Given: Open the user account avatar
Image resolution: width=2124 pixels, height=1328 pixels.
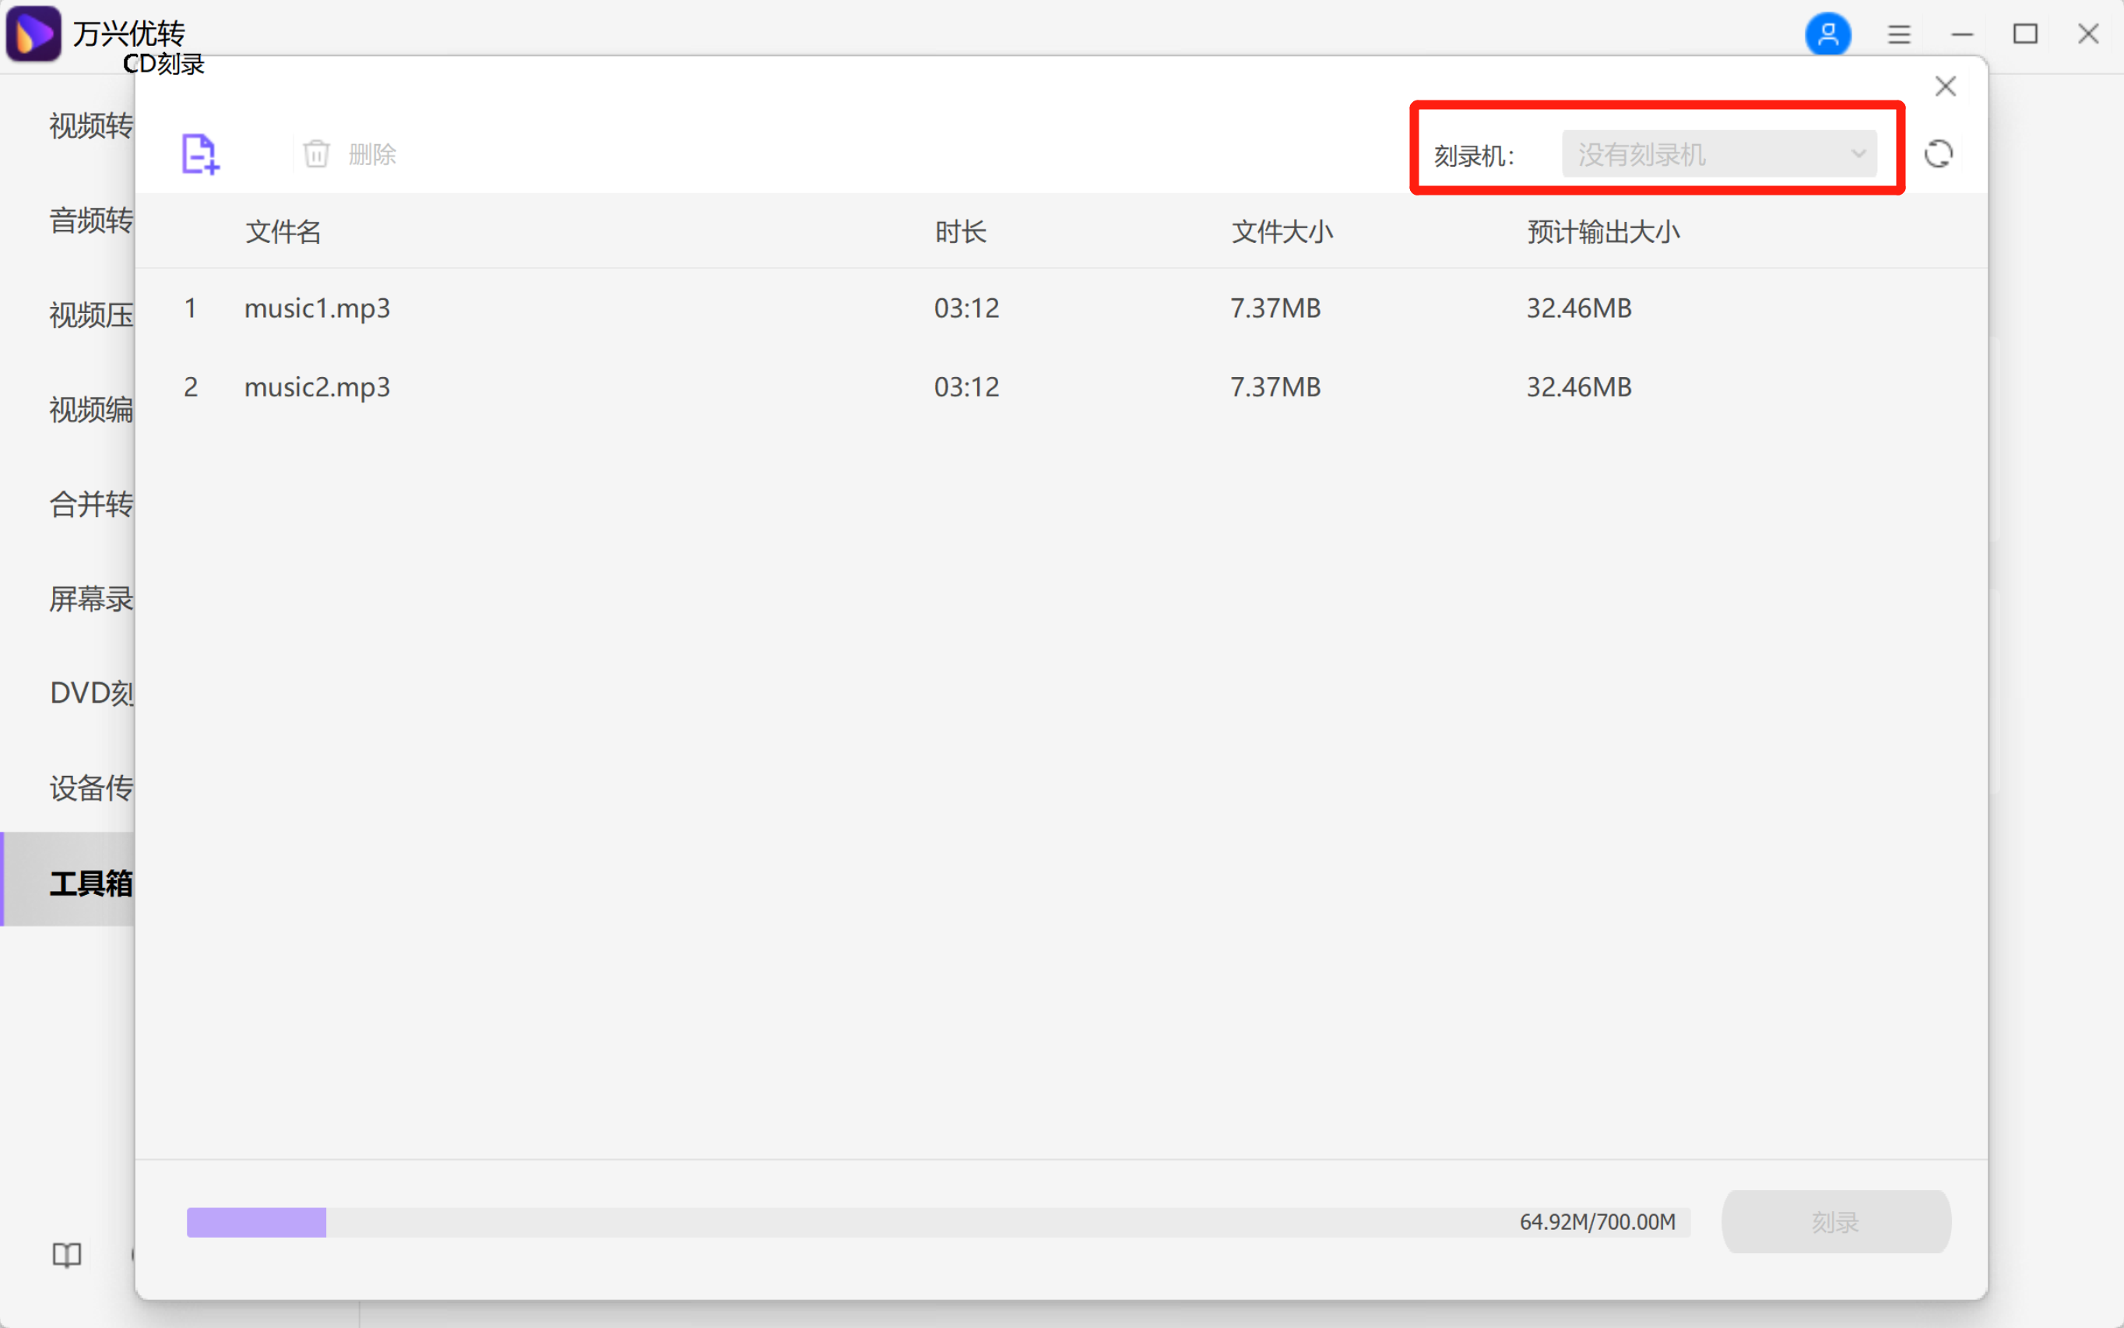Looking at the screenshot, I should pos(1827,34).
